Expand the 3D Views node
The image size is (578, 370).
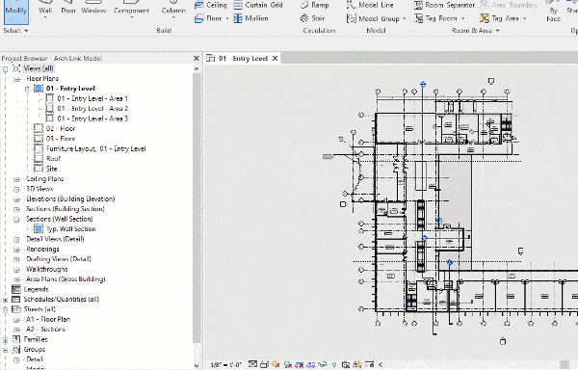16,190
